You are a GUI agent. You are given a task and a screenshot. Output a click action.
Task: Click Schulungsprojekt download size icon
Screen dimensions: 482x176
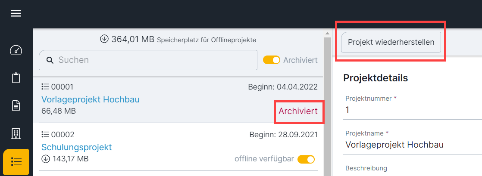pyautogui.click(x=46, y=159)
